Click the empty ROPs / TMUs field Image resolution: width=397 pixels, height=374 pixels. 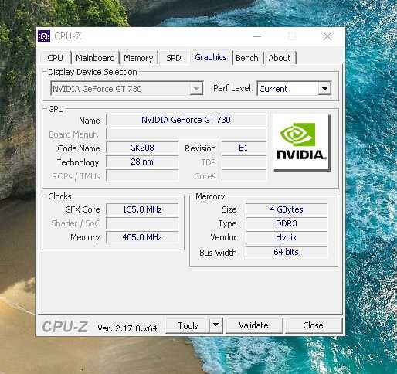point(142,176)
